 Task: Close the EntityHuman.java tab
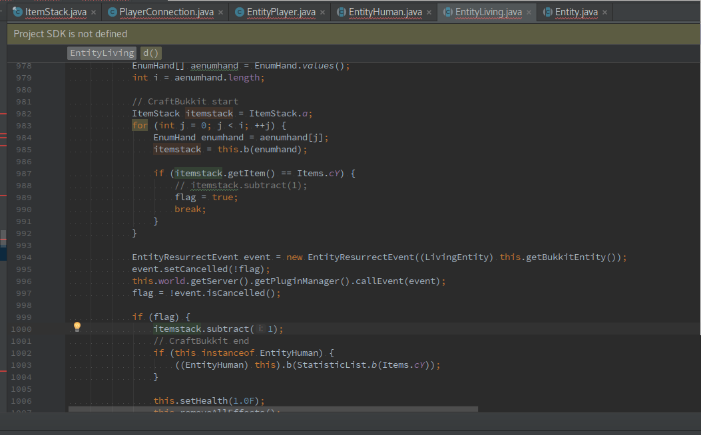pos(429,13)
